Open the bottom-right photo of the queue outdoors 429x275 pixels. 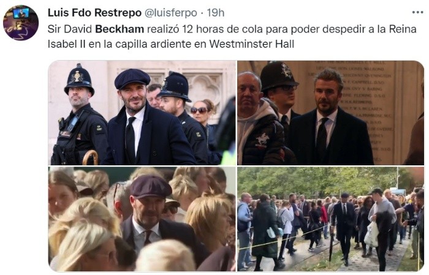330,219
